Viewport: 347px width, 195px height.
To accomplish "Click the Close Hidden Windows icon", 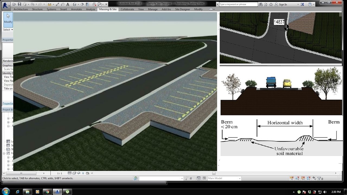I will (x=94, y=4).
